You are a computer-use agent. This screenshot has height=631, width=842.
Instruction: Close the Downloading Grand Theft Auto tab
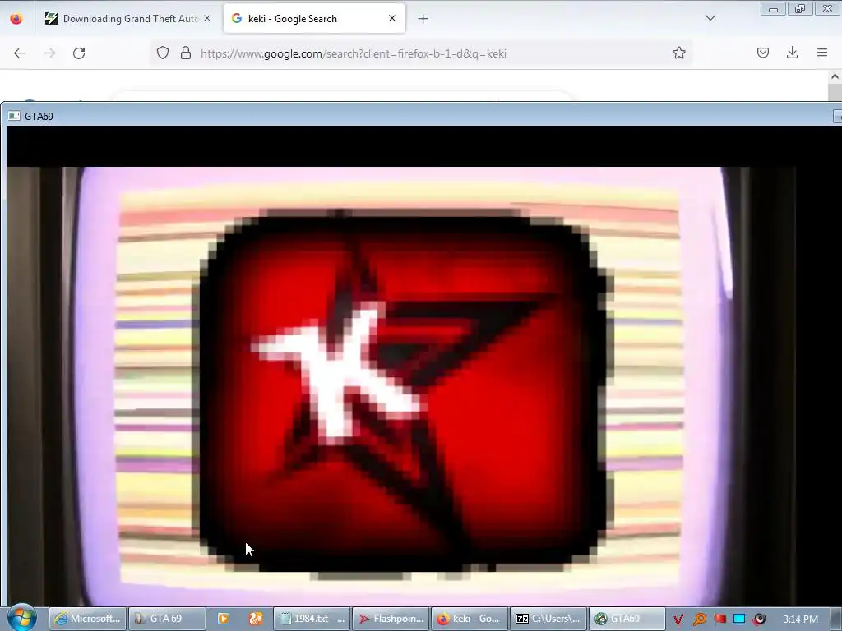pos(207,18)
